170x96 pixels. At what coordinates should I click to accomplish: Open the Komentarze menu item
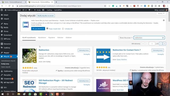coord(8,35)
